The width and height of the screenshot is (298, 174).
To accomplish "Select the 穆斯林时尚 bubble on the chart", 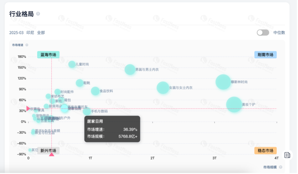I will (x=223, y=82).
